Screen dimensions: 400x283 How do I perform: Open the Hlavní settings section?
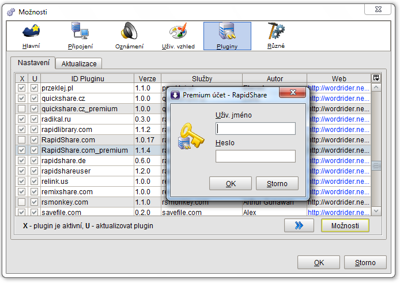[31, 36]
